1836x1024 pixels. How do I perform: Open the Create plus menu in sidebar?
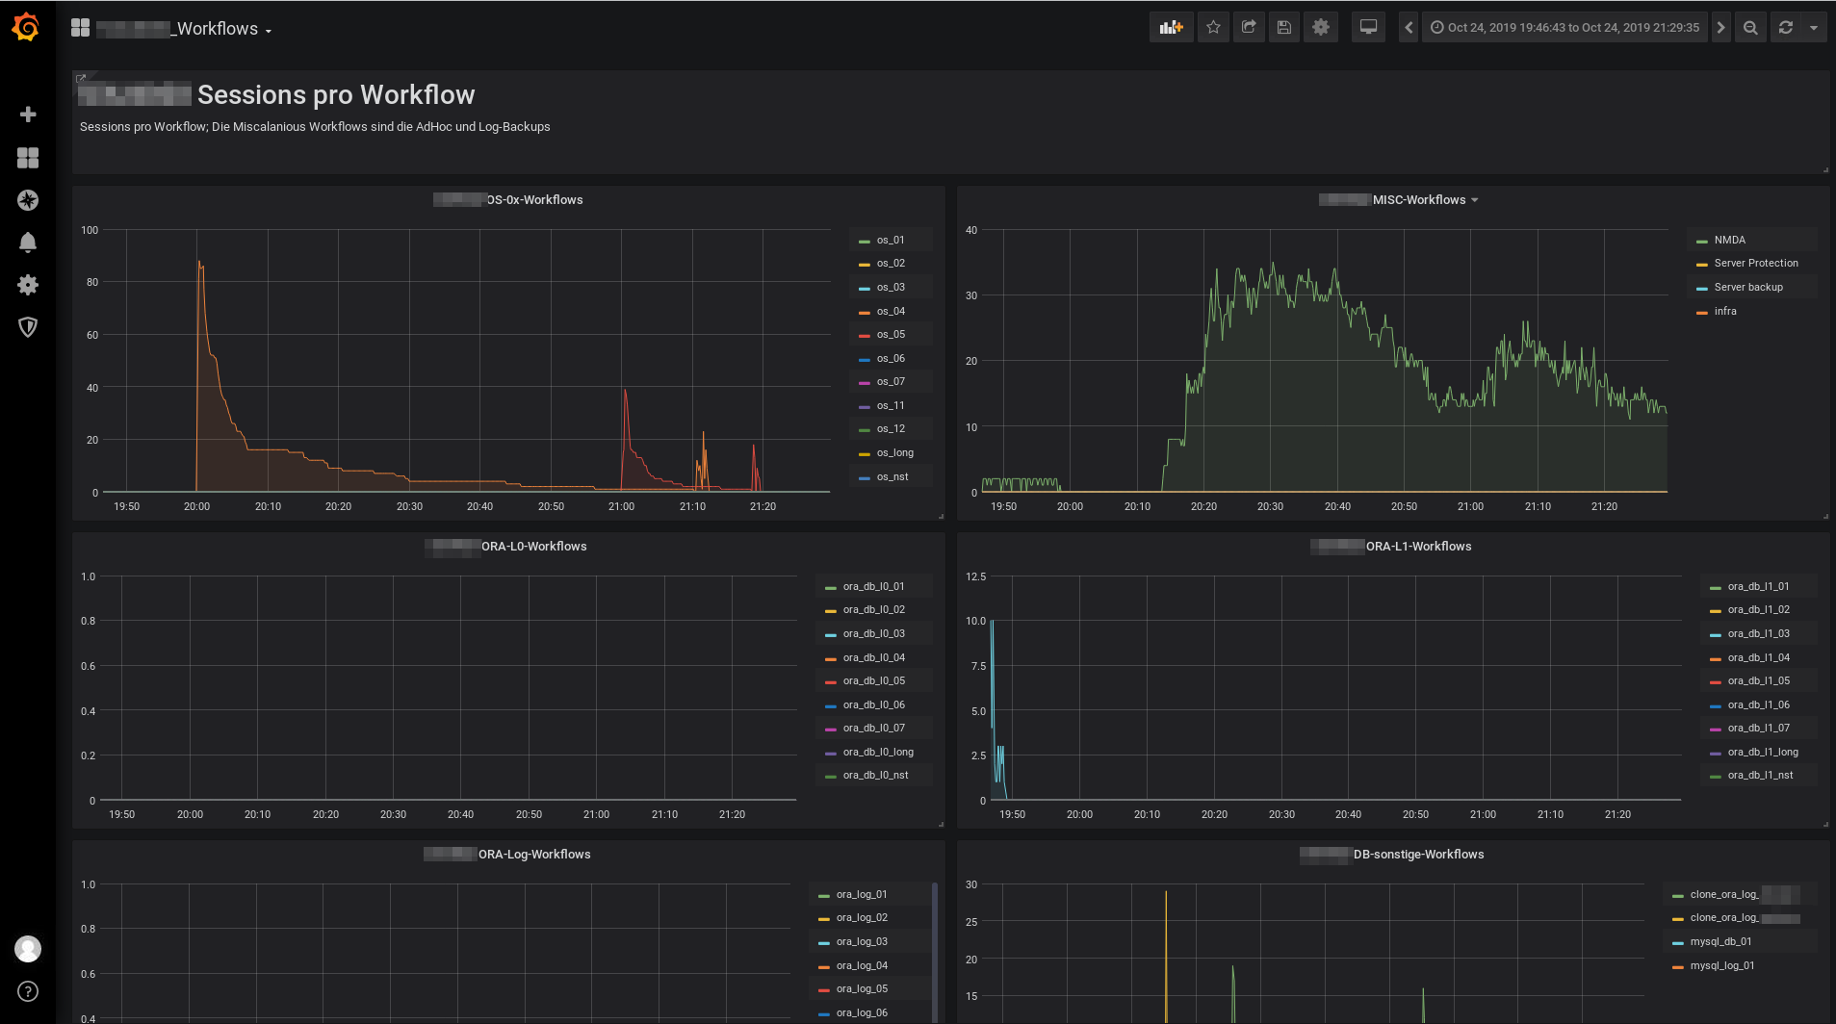[x=28, y=115]
